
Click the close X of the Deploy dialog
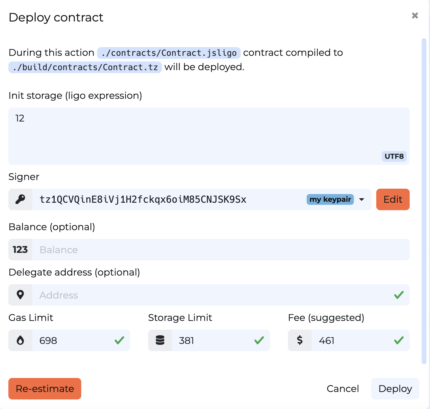[415, 16]
